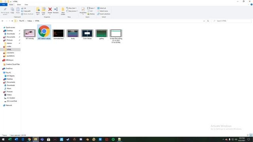Open OneDrive in the navigation pane
Screen dimensions: 253x142
coord(9,68)
